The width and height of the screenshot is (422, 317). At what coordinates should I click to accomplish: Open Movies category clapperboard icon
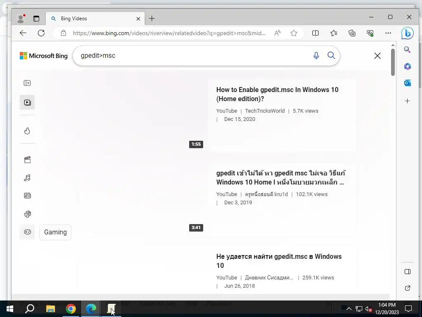[27, 160]
